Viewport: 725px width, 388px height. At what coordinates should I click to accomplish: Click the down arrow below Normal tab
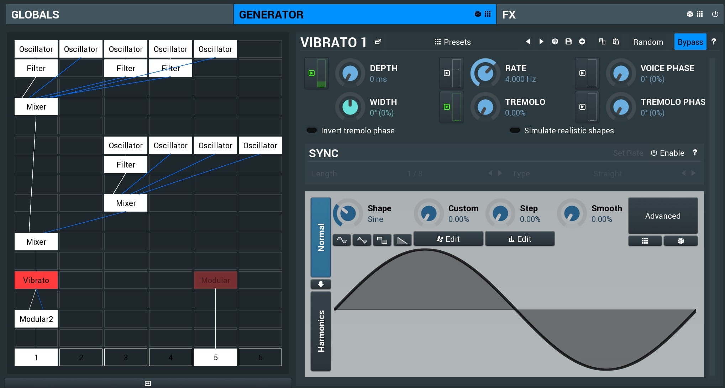321,284
